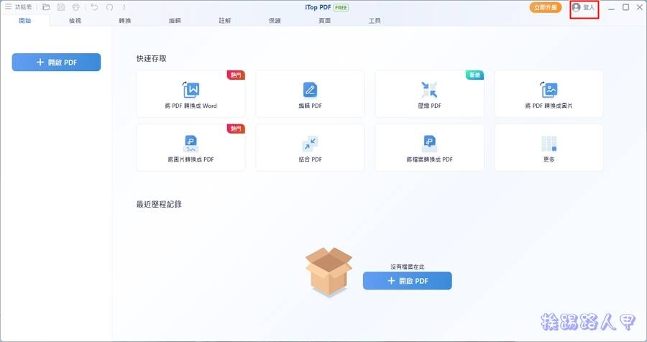The image size is (647, 342).
Task: Switch to the 檢視 tab
Action: (75, 21)
